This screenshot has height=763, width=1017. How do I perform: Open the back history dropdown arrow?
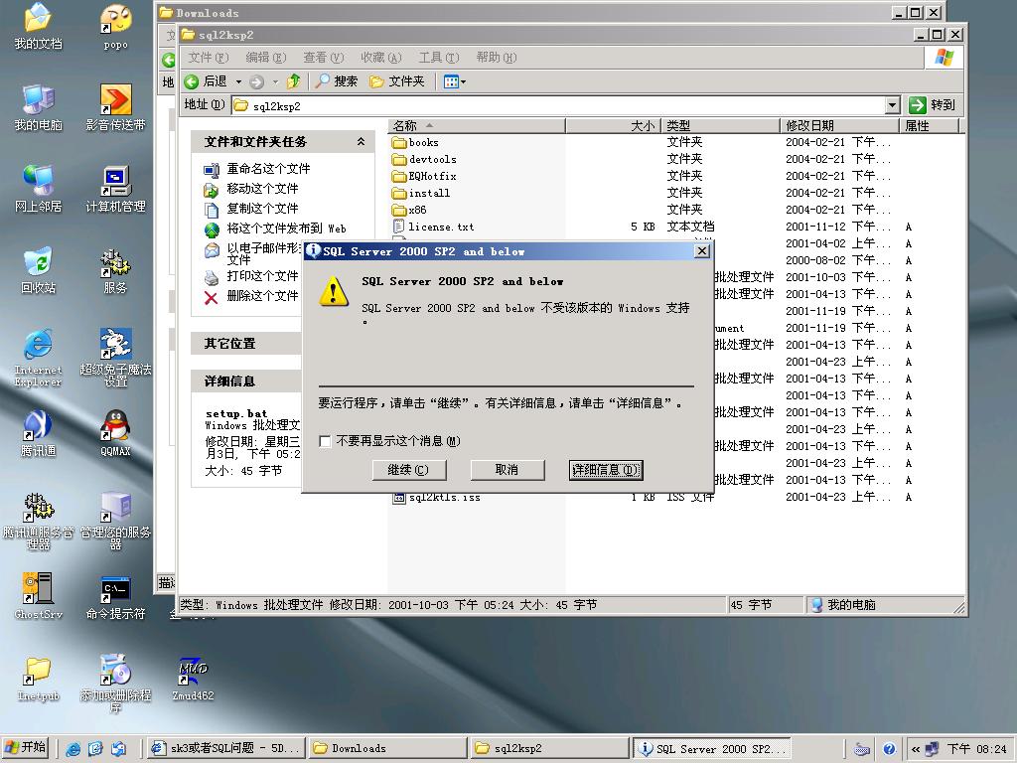coord(238,81)
